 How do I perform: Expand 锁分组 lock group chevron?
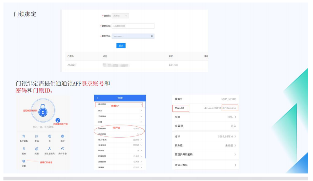235,146
